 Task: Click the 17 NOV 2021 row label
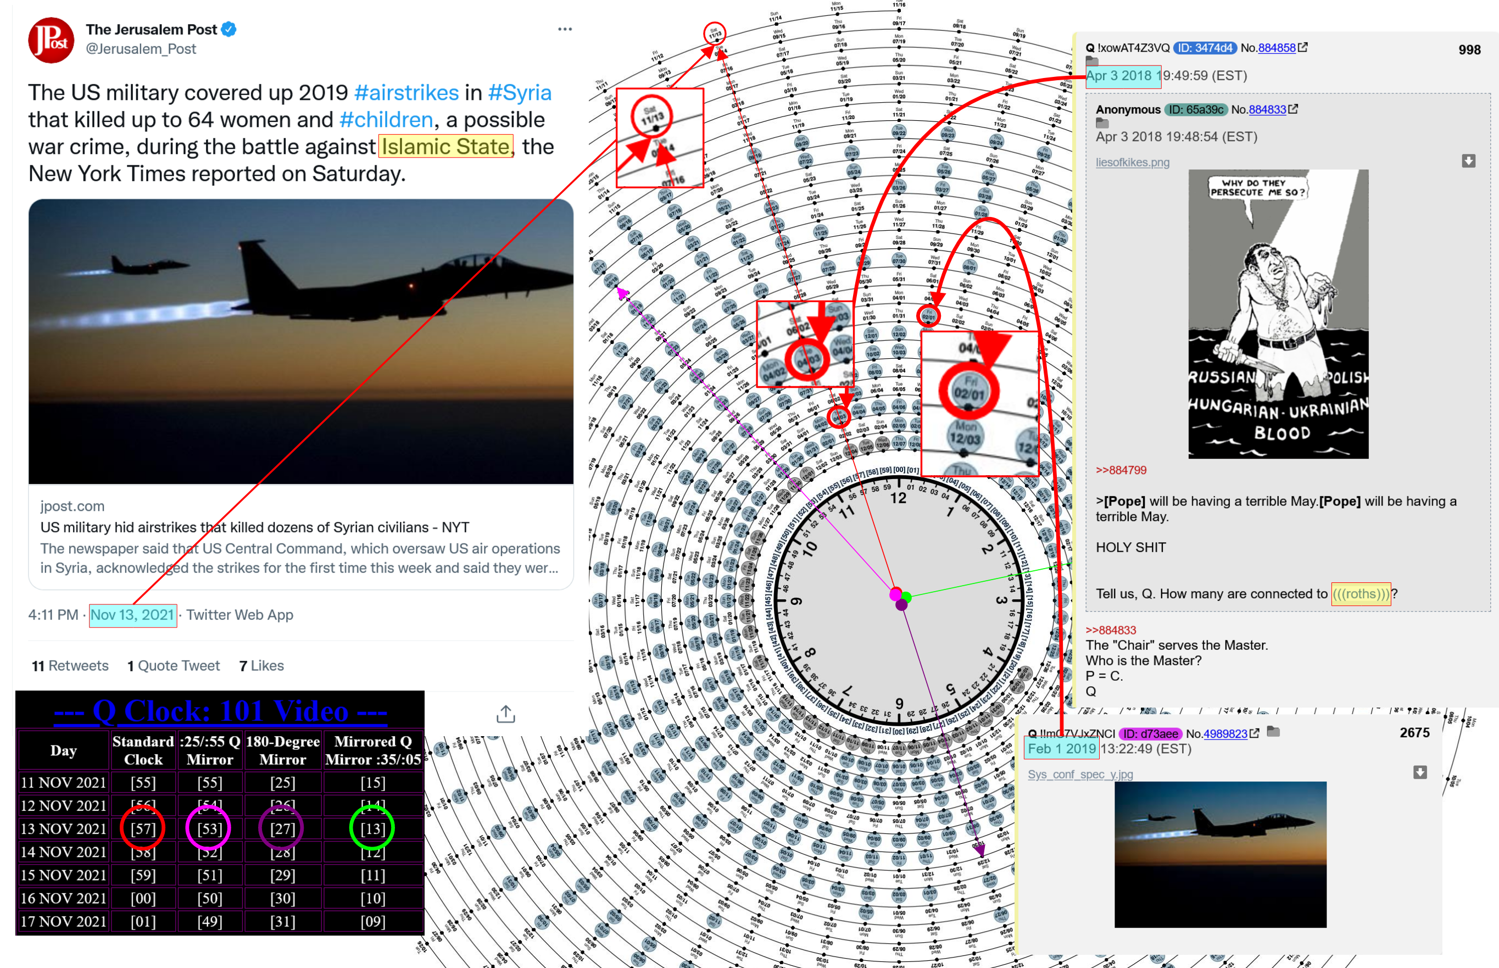point(64,921)
